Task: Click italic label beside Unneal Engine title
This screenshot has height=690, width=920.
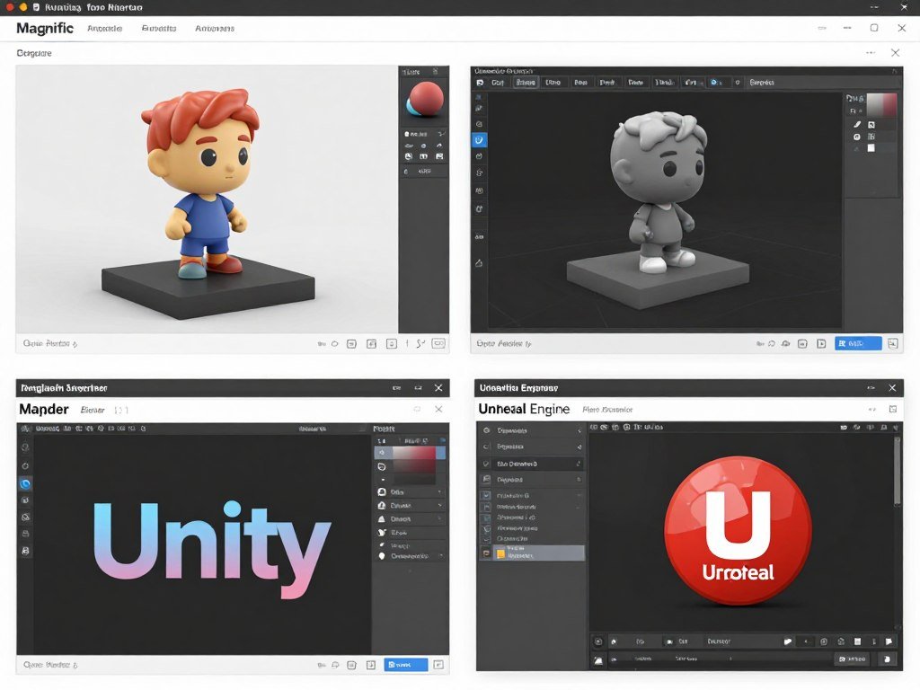Action: [607, 410]
